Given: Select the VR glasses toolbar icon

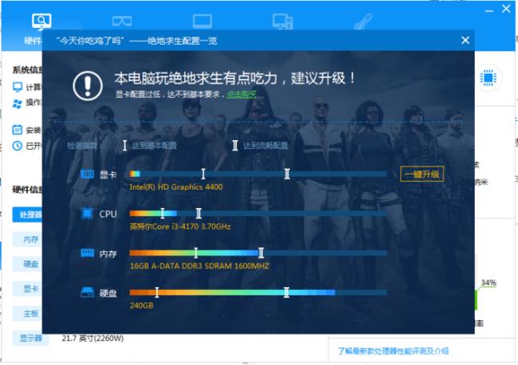Looking at the screenshot, I should click(x=122, y=22).
